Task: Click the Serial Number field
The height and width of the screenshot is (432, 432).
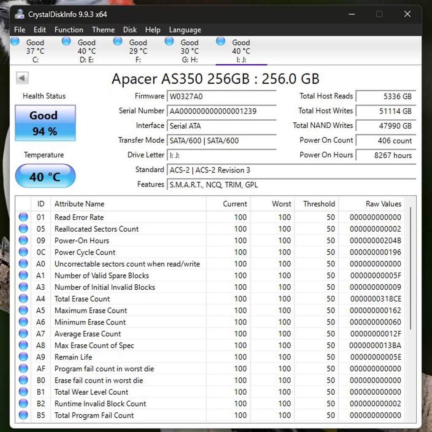Action: pos(221,111)
